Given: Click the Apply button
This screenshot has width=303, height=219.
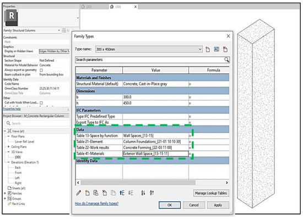Looking at the screenshot, I should [218, 205].
